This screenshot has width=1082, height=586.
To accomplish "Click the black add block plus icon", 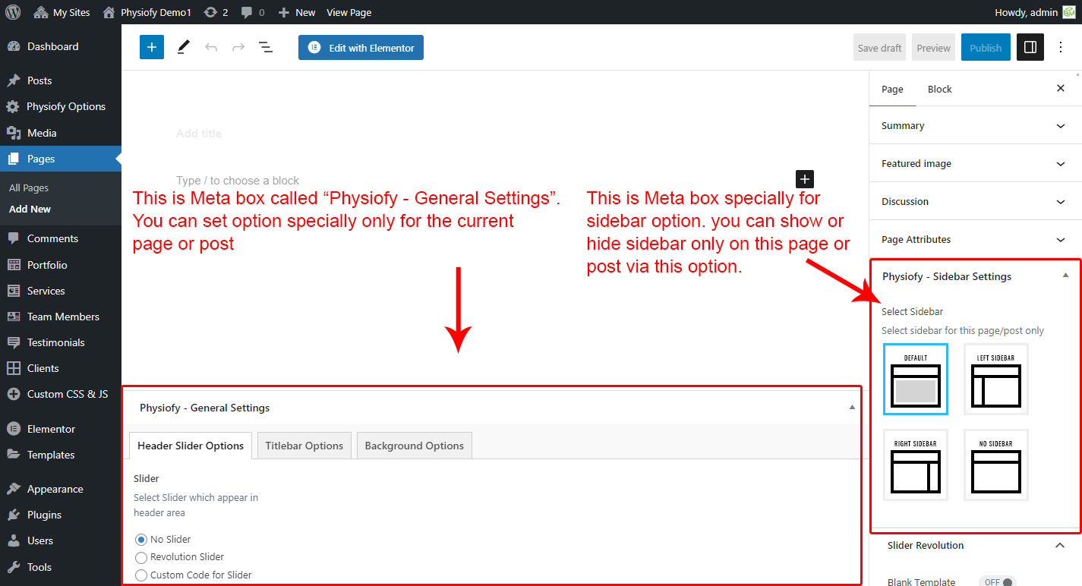I will 805,179.
